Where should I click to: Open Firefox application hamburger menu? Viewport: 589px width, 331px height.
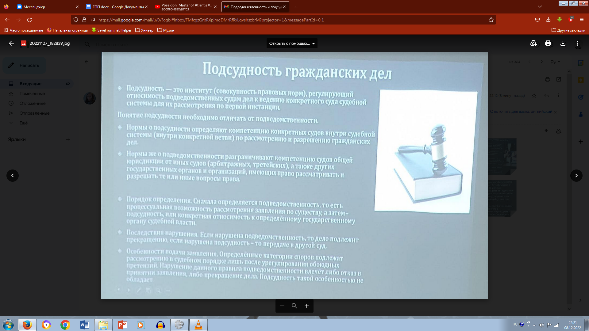pyautogui.click(x=582, y=20)
